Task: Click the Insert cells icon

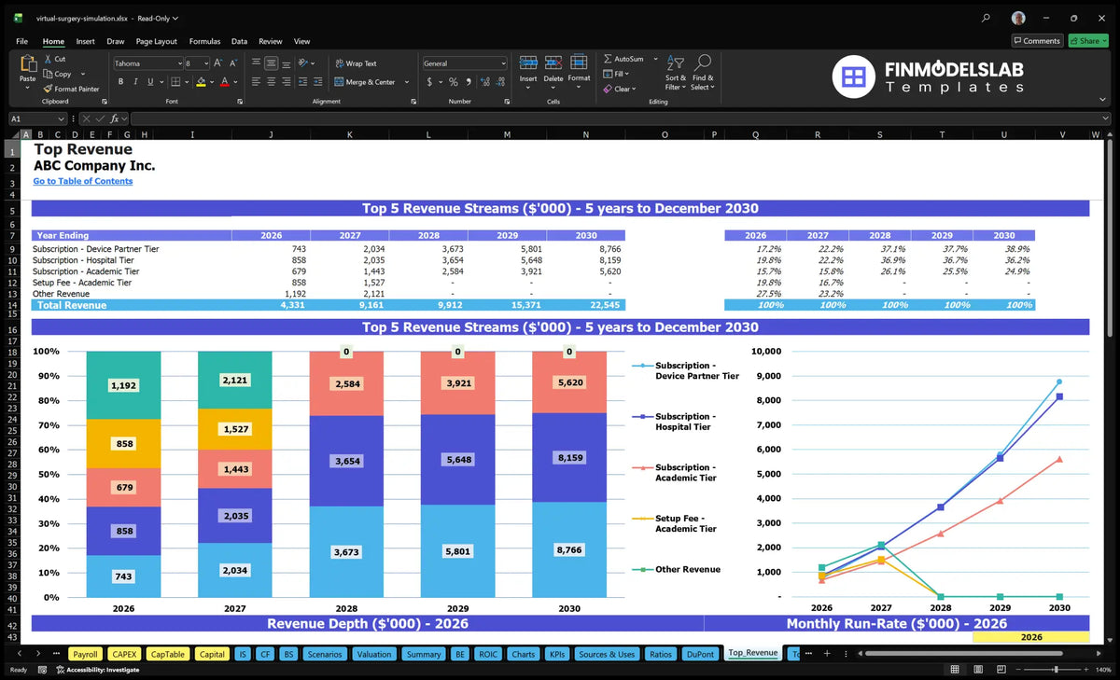Action: click(x=528, y=63)
